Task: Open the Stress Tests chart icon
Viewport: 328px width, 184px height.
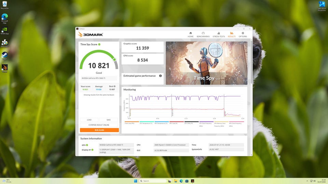Action: pyautogui.click(x=219, y=33)
